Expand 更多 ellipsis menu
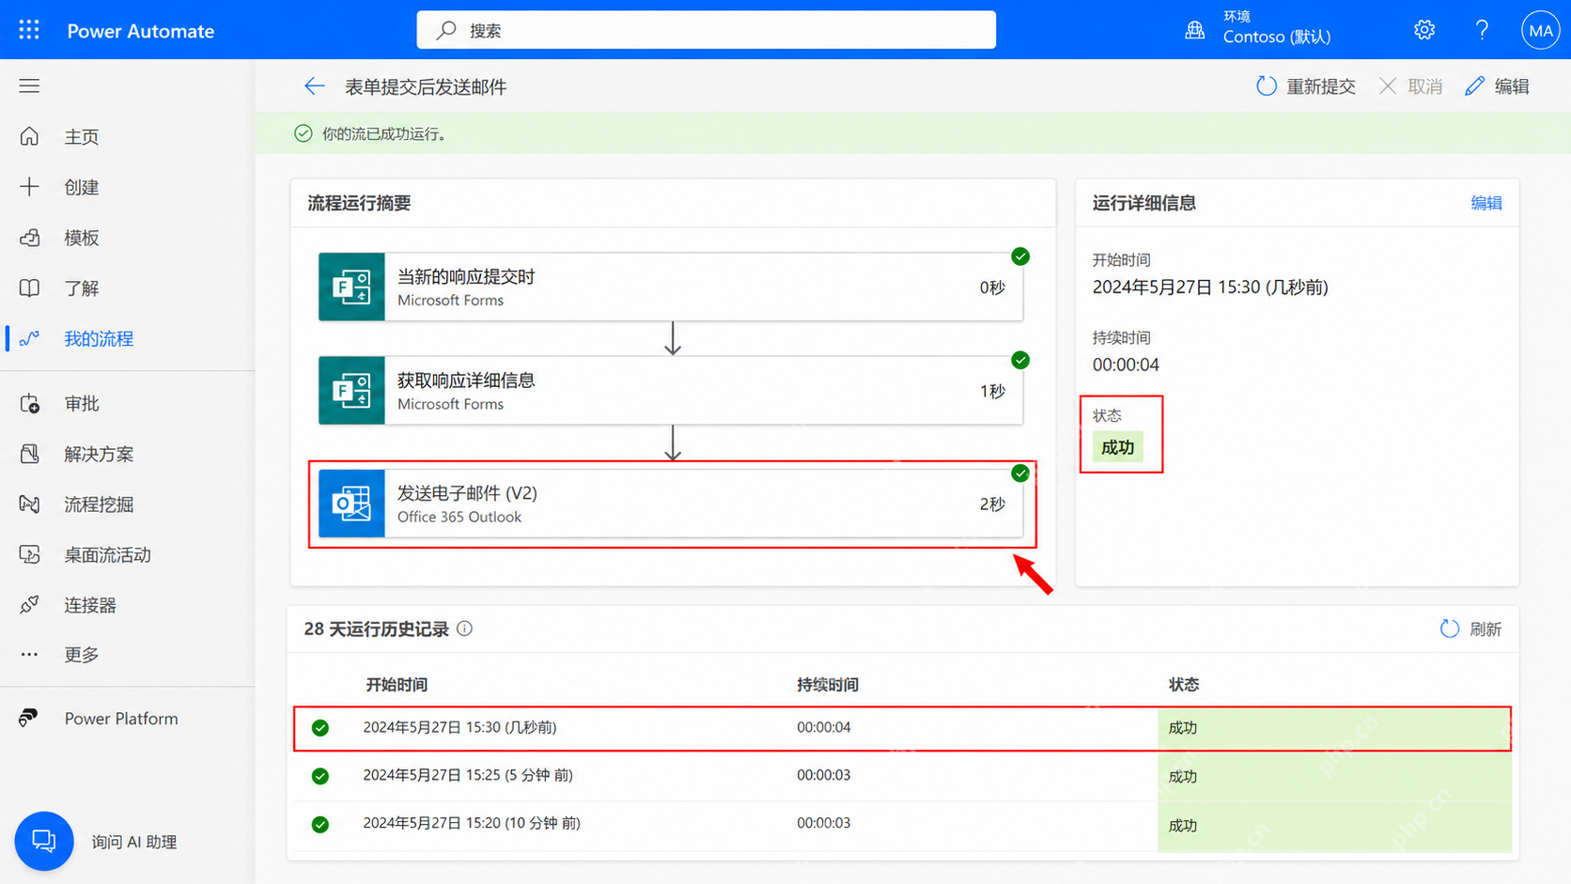 click(29, 655)
